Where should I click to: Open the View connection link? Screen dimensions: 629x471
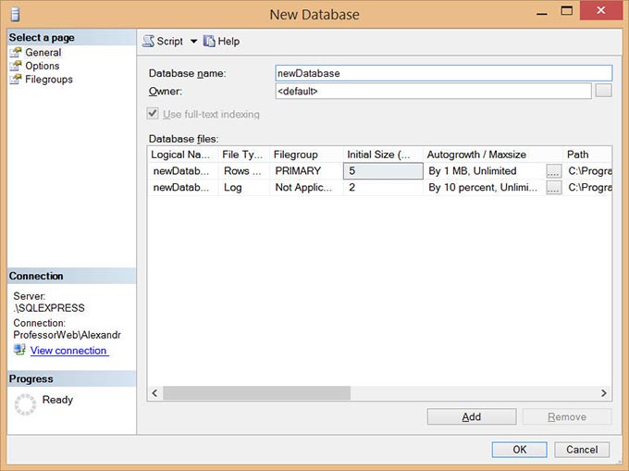click(x=69, y=350)
